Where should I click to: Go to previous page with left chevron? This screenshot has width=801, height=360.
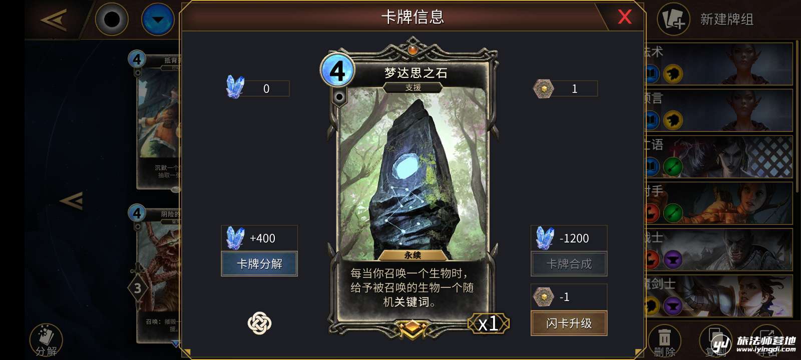(x=71, y=201)
